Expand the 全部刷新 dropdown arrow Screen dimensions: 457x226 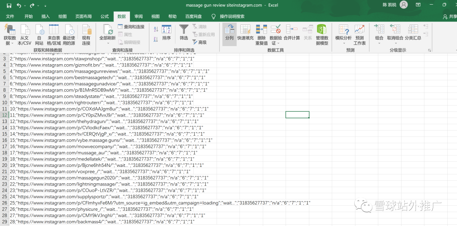[108, 44]
